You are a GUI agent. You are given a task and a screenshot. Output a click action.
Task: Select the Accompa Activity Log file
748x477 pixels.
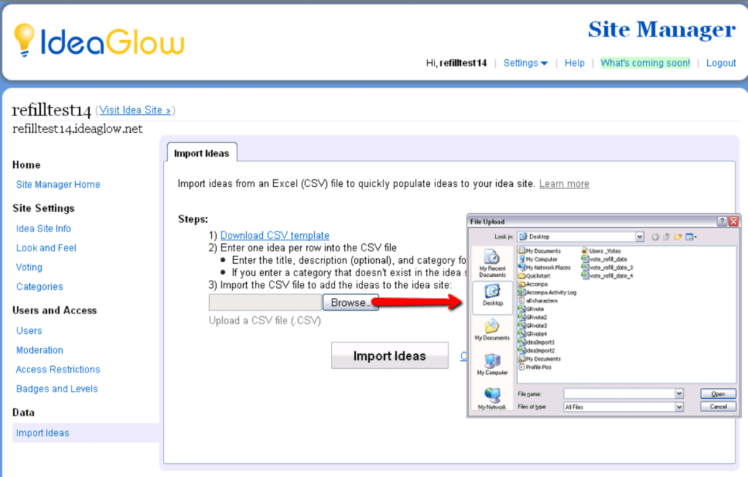point(547,292)
